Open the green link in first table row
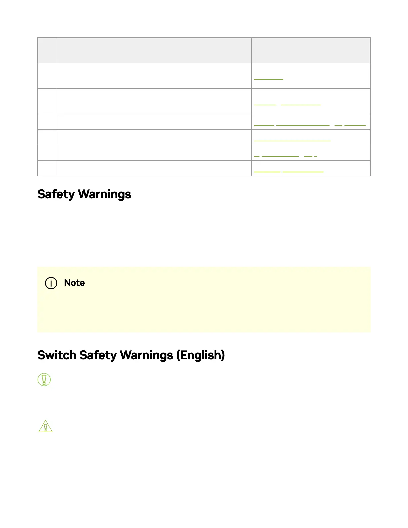This screenshot has width=408, height=528. point(269,79)
